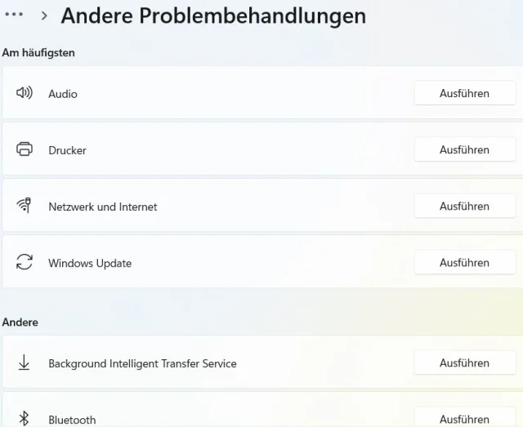The image size is (523, 427).
Task: Click the Windows Update sync arrows icon
Action: [x=25, y=263]
